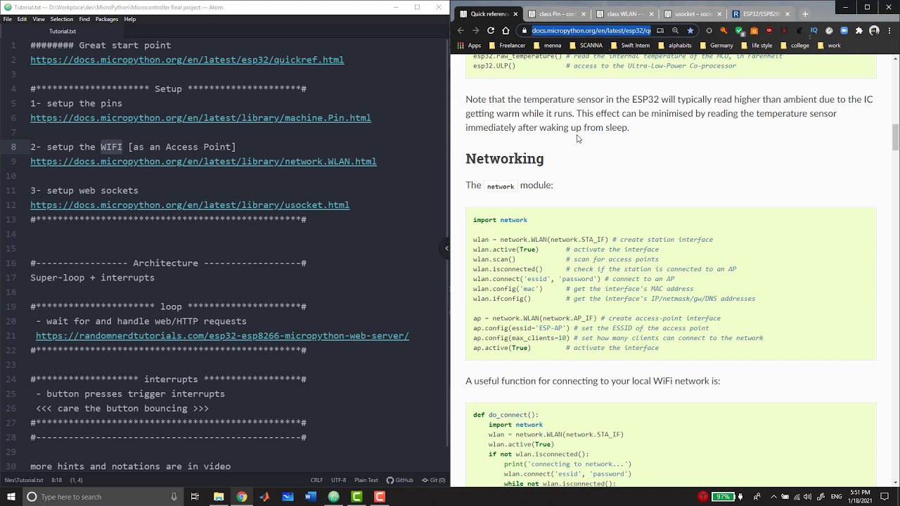Viewport: 900px width, 506px height.
Task: Open Windows Start menu
Action: click(10, 497)
